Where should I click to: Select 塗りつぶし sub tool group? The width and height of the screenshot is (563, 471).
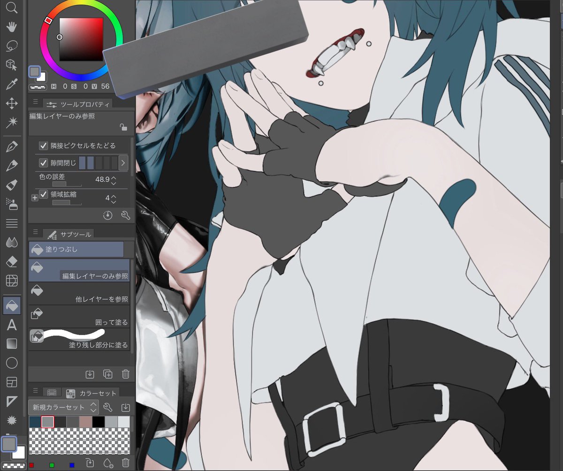pos(76,249)
